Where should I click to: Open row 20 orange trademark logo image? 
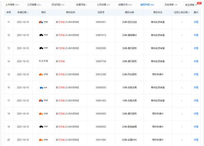pos(43,140)
